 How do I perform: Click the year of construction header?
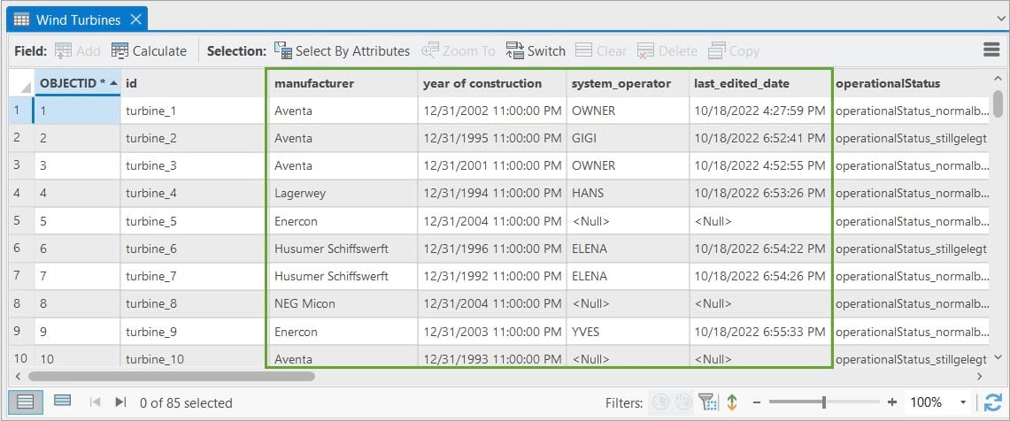point(492,83)
